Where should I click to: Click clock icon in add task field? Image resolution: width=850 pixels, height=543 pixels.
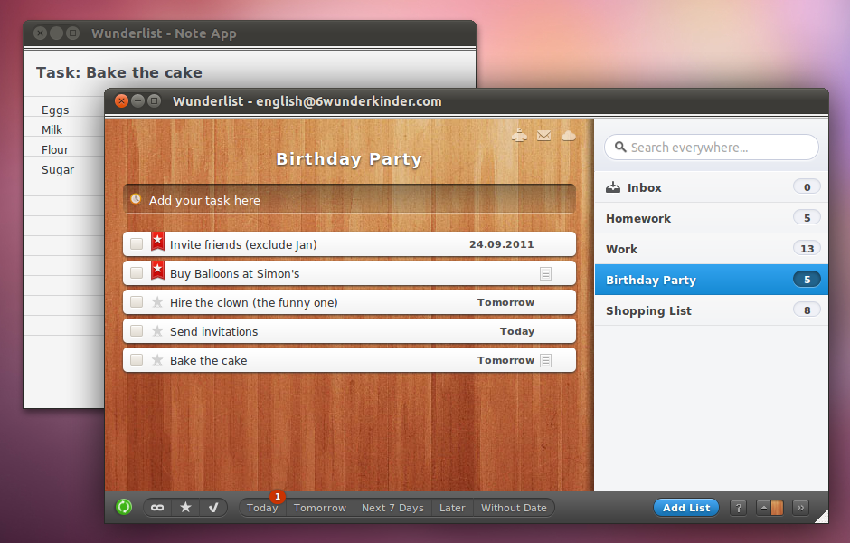[136, 199]
